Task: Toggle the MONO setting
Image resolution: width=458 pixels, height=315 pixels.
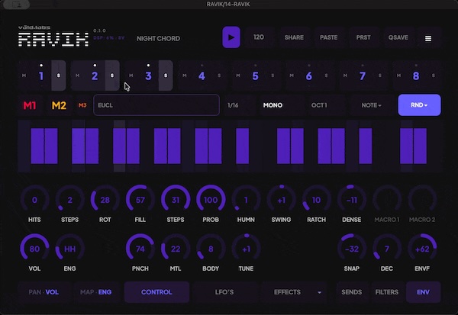Action: [x=273, y=105]
